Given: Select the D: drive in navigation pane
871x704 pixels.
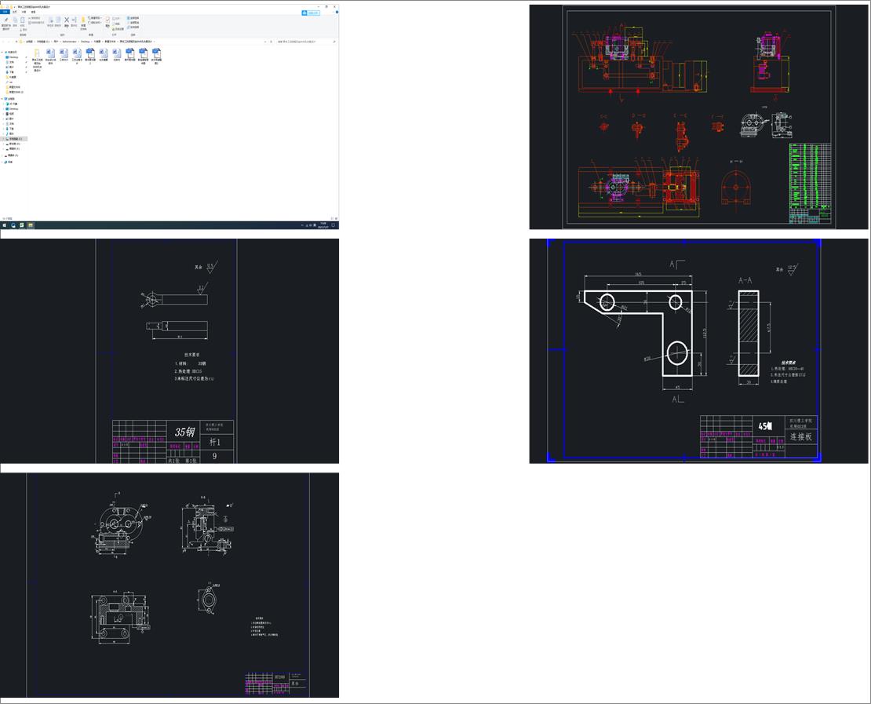Looking at the screenshot, I should tap(13, 144).
